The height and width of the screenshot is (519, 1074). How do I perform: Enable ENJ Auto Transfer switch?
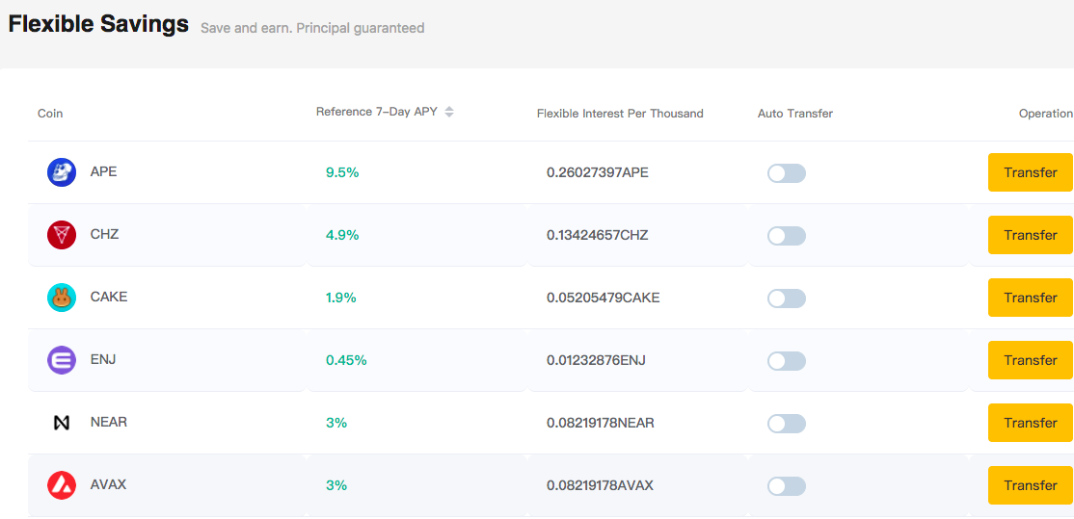[x=787, y=361]
